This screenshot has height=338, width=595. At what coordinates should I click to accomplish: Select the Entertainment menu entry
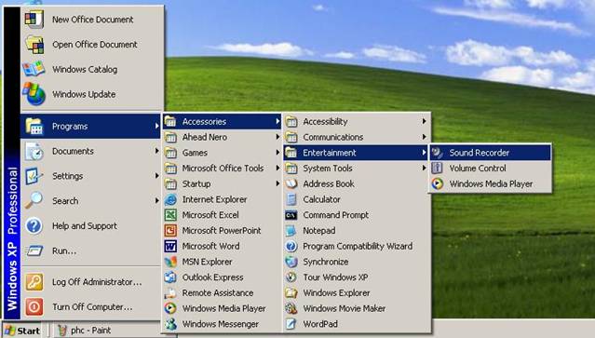[357, 153]
